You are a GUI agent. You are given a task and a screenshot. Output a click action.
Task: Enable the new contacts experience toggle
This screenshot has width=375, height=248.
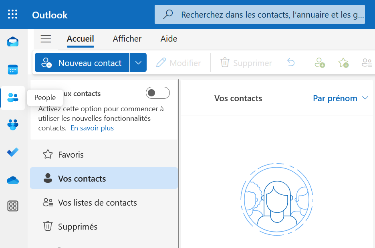click(157, 92)
